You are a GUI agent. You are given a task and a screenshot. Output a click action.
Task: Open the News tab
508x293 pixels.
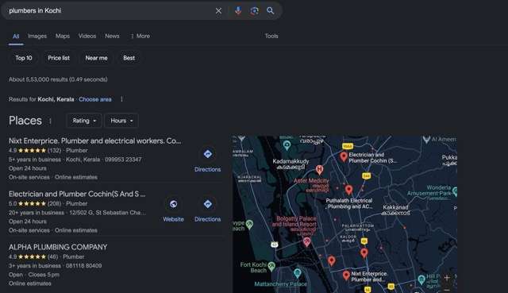pos(112,36)
